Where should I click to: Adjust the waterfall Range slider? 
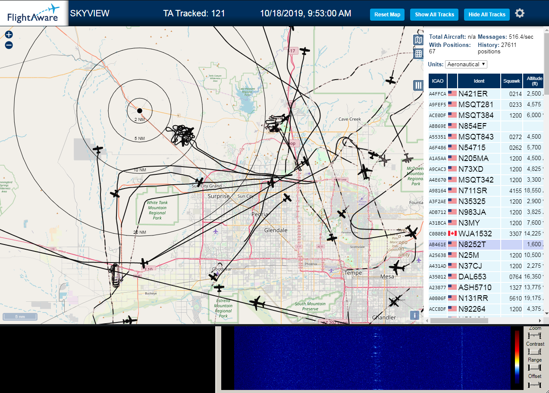tap(535, 367)
